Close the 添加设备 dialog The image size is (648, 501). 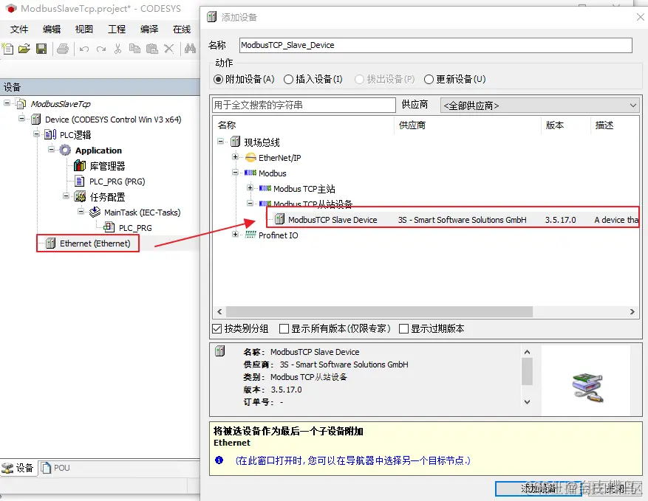click(640, 17)
